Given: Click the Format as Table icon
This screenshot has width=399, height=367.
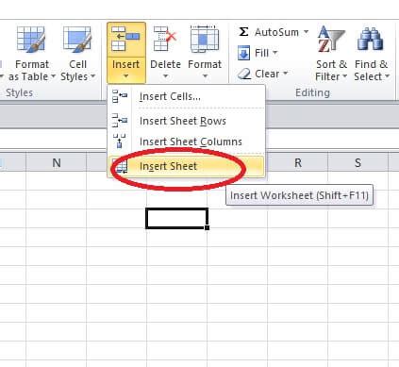Looking at the screenshot, I should point(31,40).
